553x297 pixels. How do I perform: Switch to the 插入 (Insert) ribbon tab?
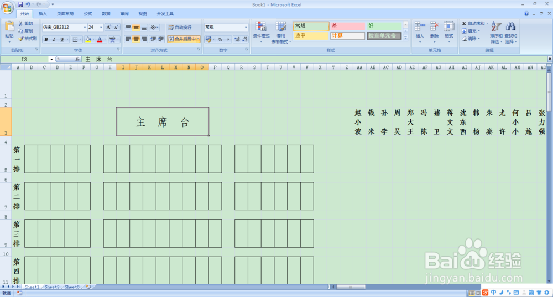click(43, 14)
